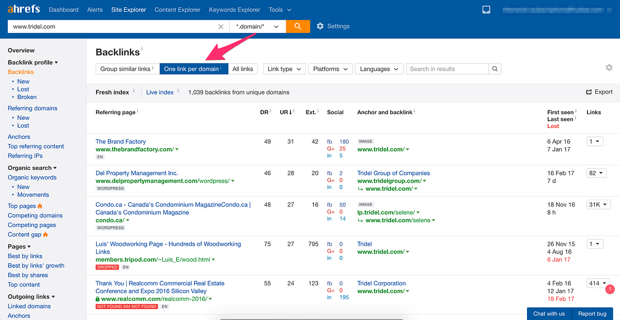Open Site Explorer tab
Screen dimensions: 620x320
[x=129, y=9]
